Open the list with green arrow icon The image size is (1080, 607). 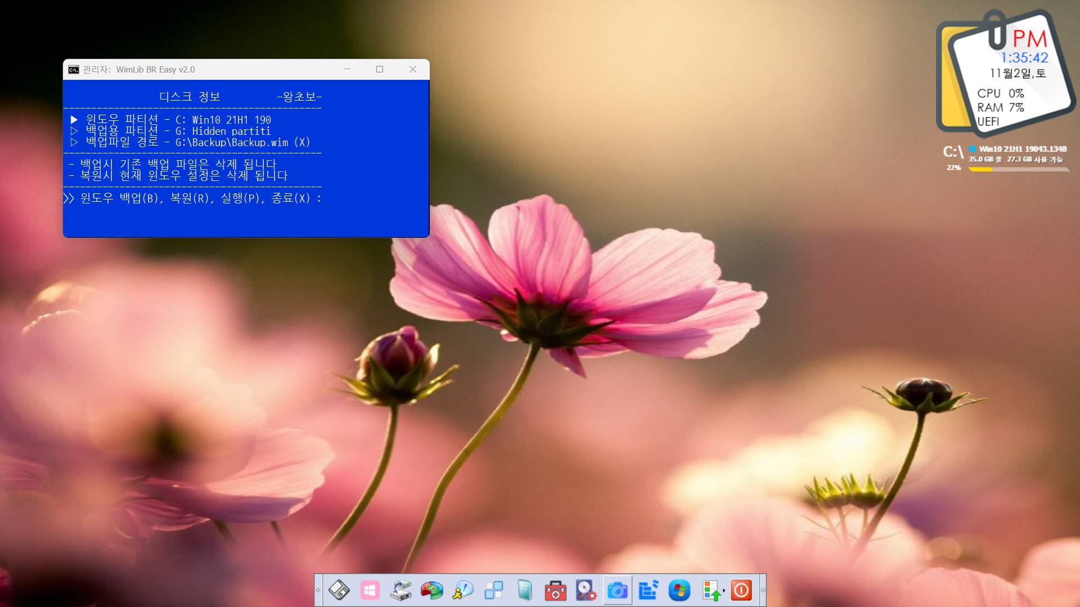point(711,590)
